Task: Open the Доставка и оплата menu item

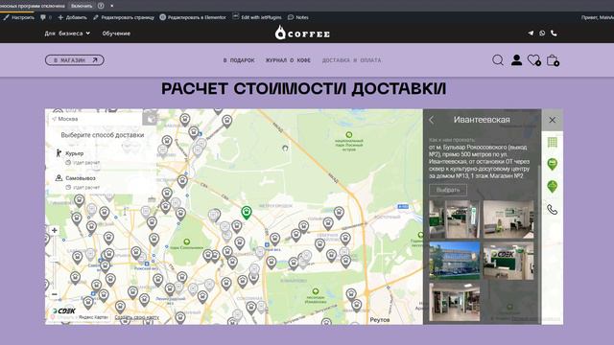Action: tap(351, 60)
